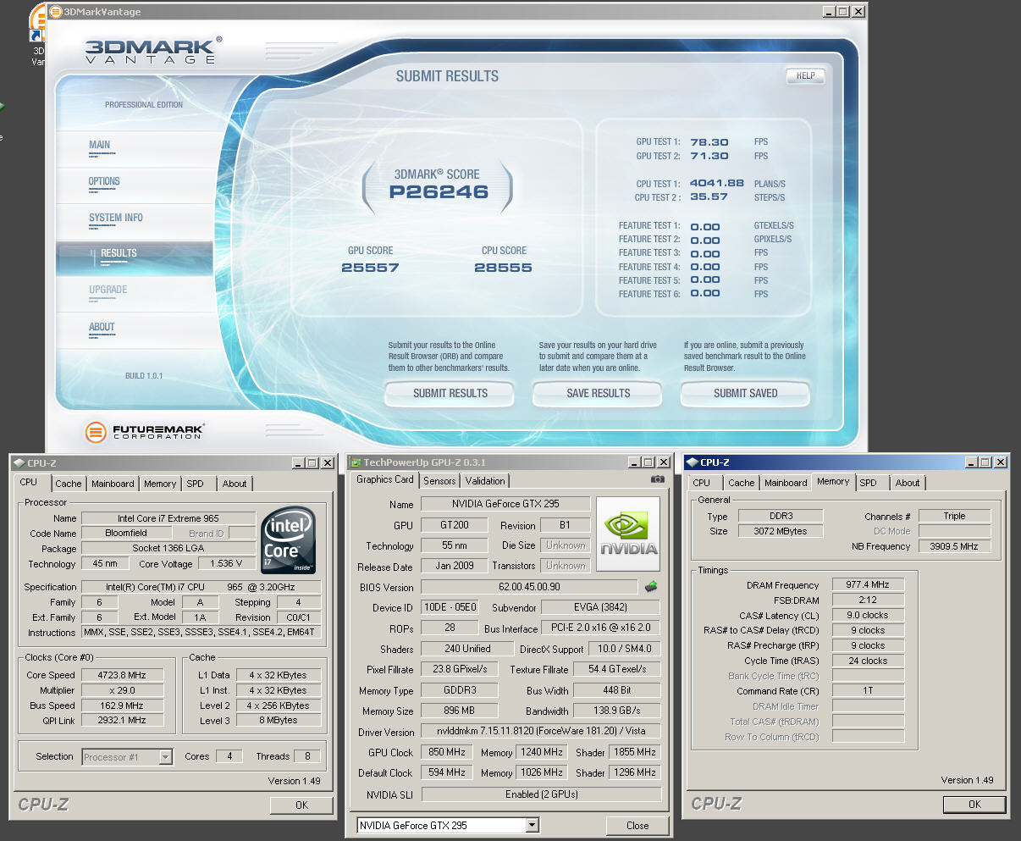1021x841 pixels.
Task: Switch to Cache tab in right CPU-Z
Action: tap(741, 483)
